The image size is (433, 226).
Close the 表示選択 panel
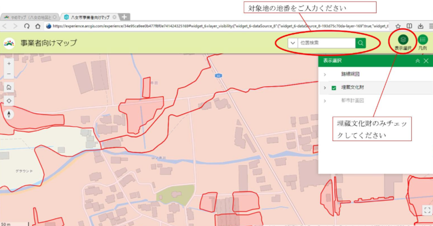(x=426, y=61)
